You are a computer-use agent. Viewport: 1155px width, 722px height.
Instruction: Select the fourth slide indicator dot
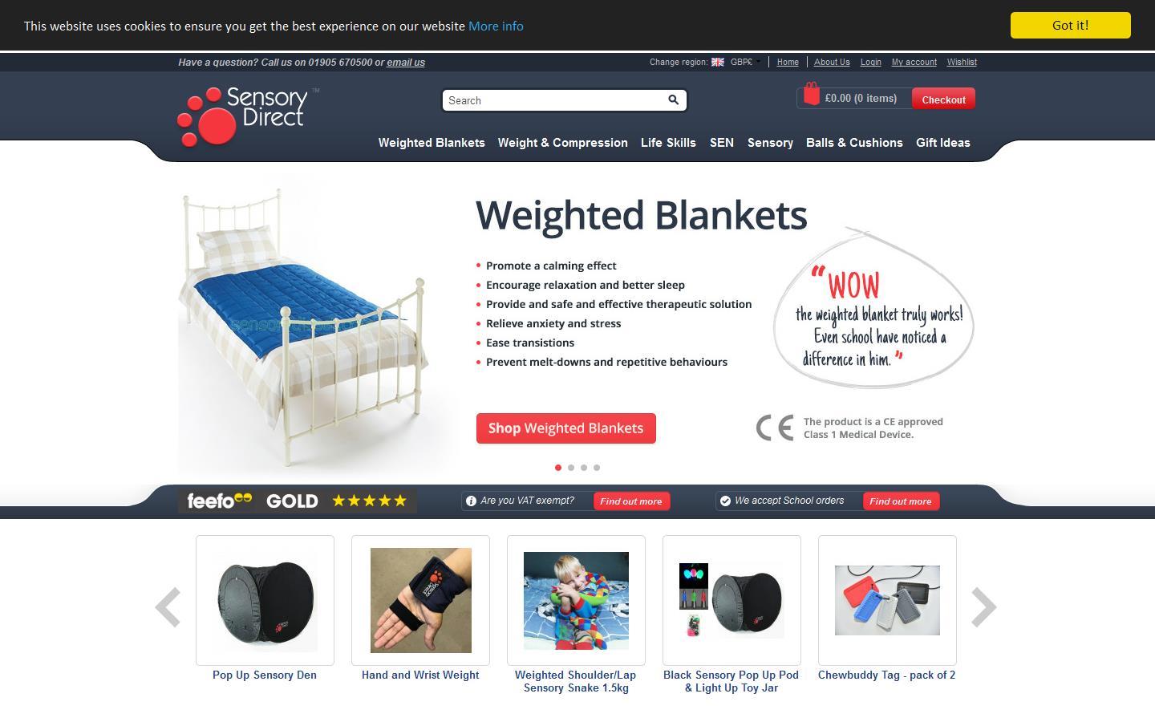click(x=597, y=468)
